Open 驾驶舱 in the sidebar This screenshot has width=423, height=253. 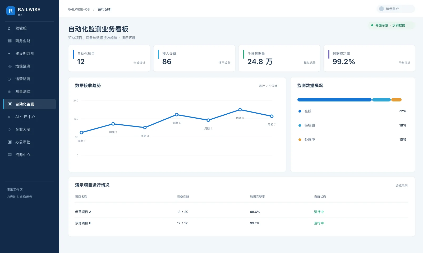point(30,28)
